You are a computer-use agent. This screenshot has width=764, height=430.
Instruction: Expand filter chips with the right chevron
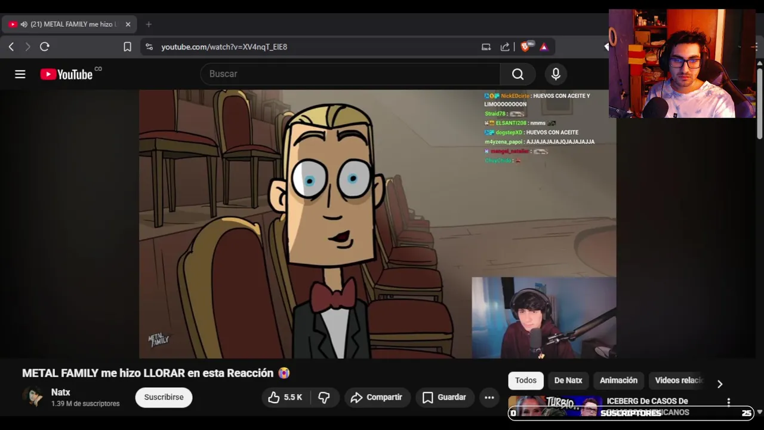(720, 383)
